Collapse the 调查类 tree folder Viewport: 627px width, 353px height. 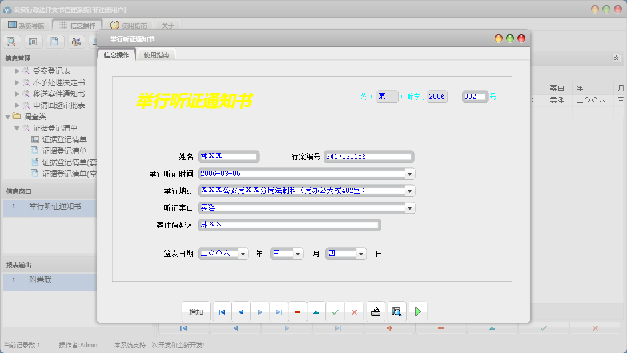pos(6,116)
